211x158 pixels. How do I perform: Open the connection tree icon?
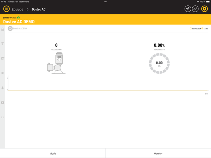click(x=188, y=9)
